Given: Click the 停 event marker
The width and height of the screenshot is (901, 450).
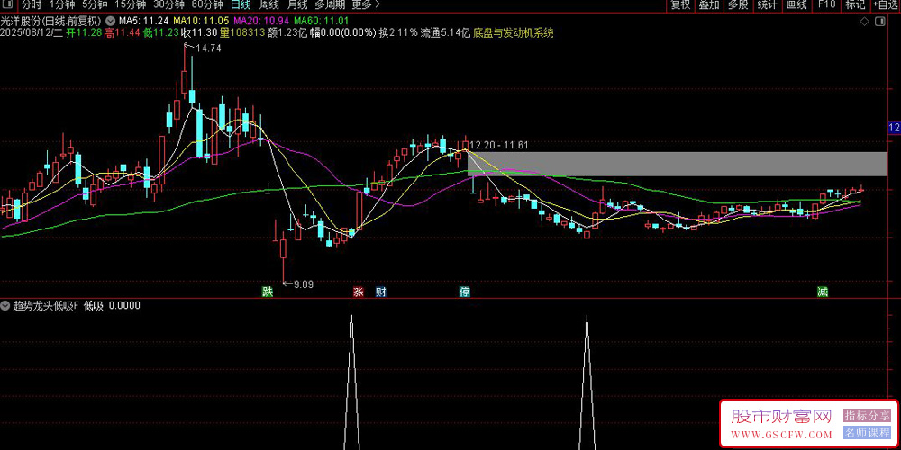Looking at the screenshot, I should coord(465,292).
